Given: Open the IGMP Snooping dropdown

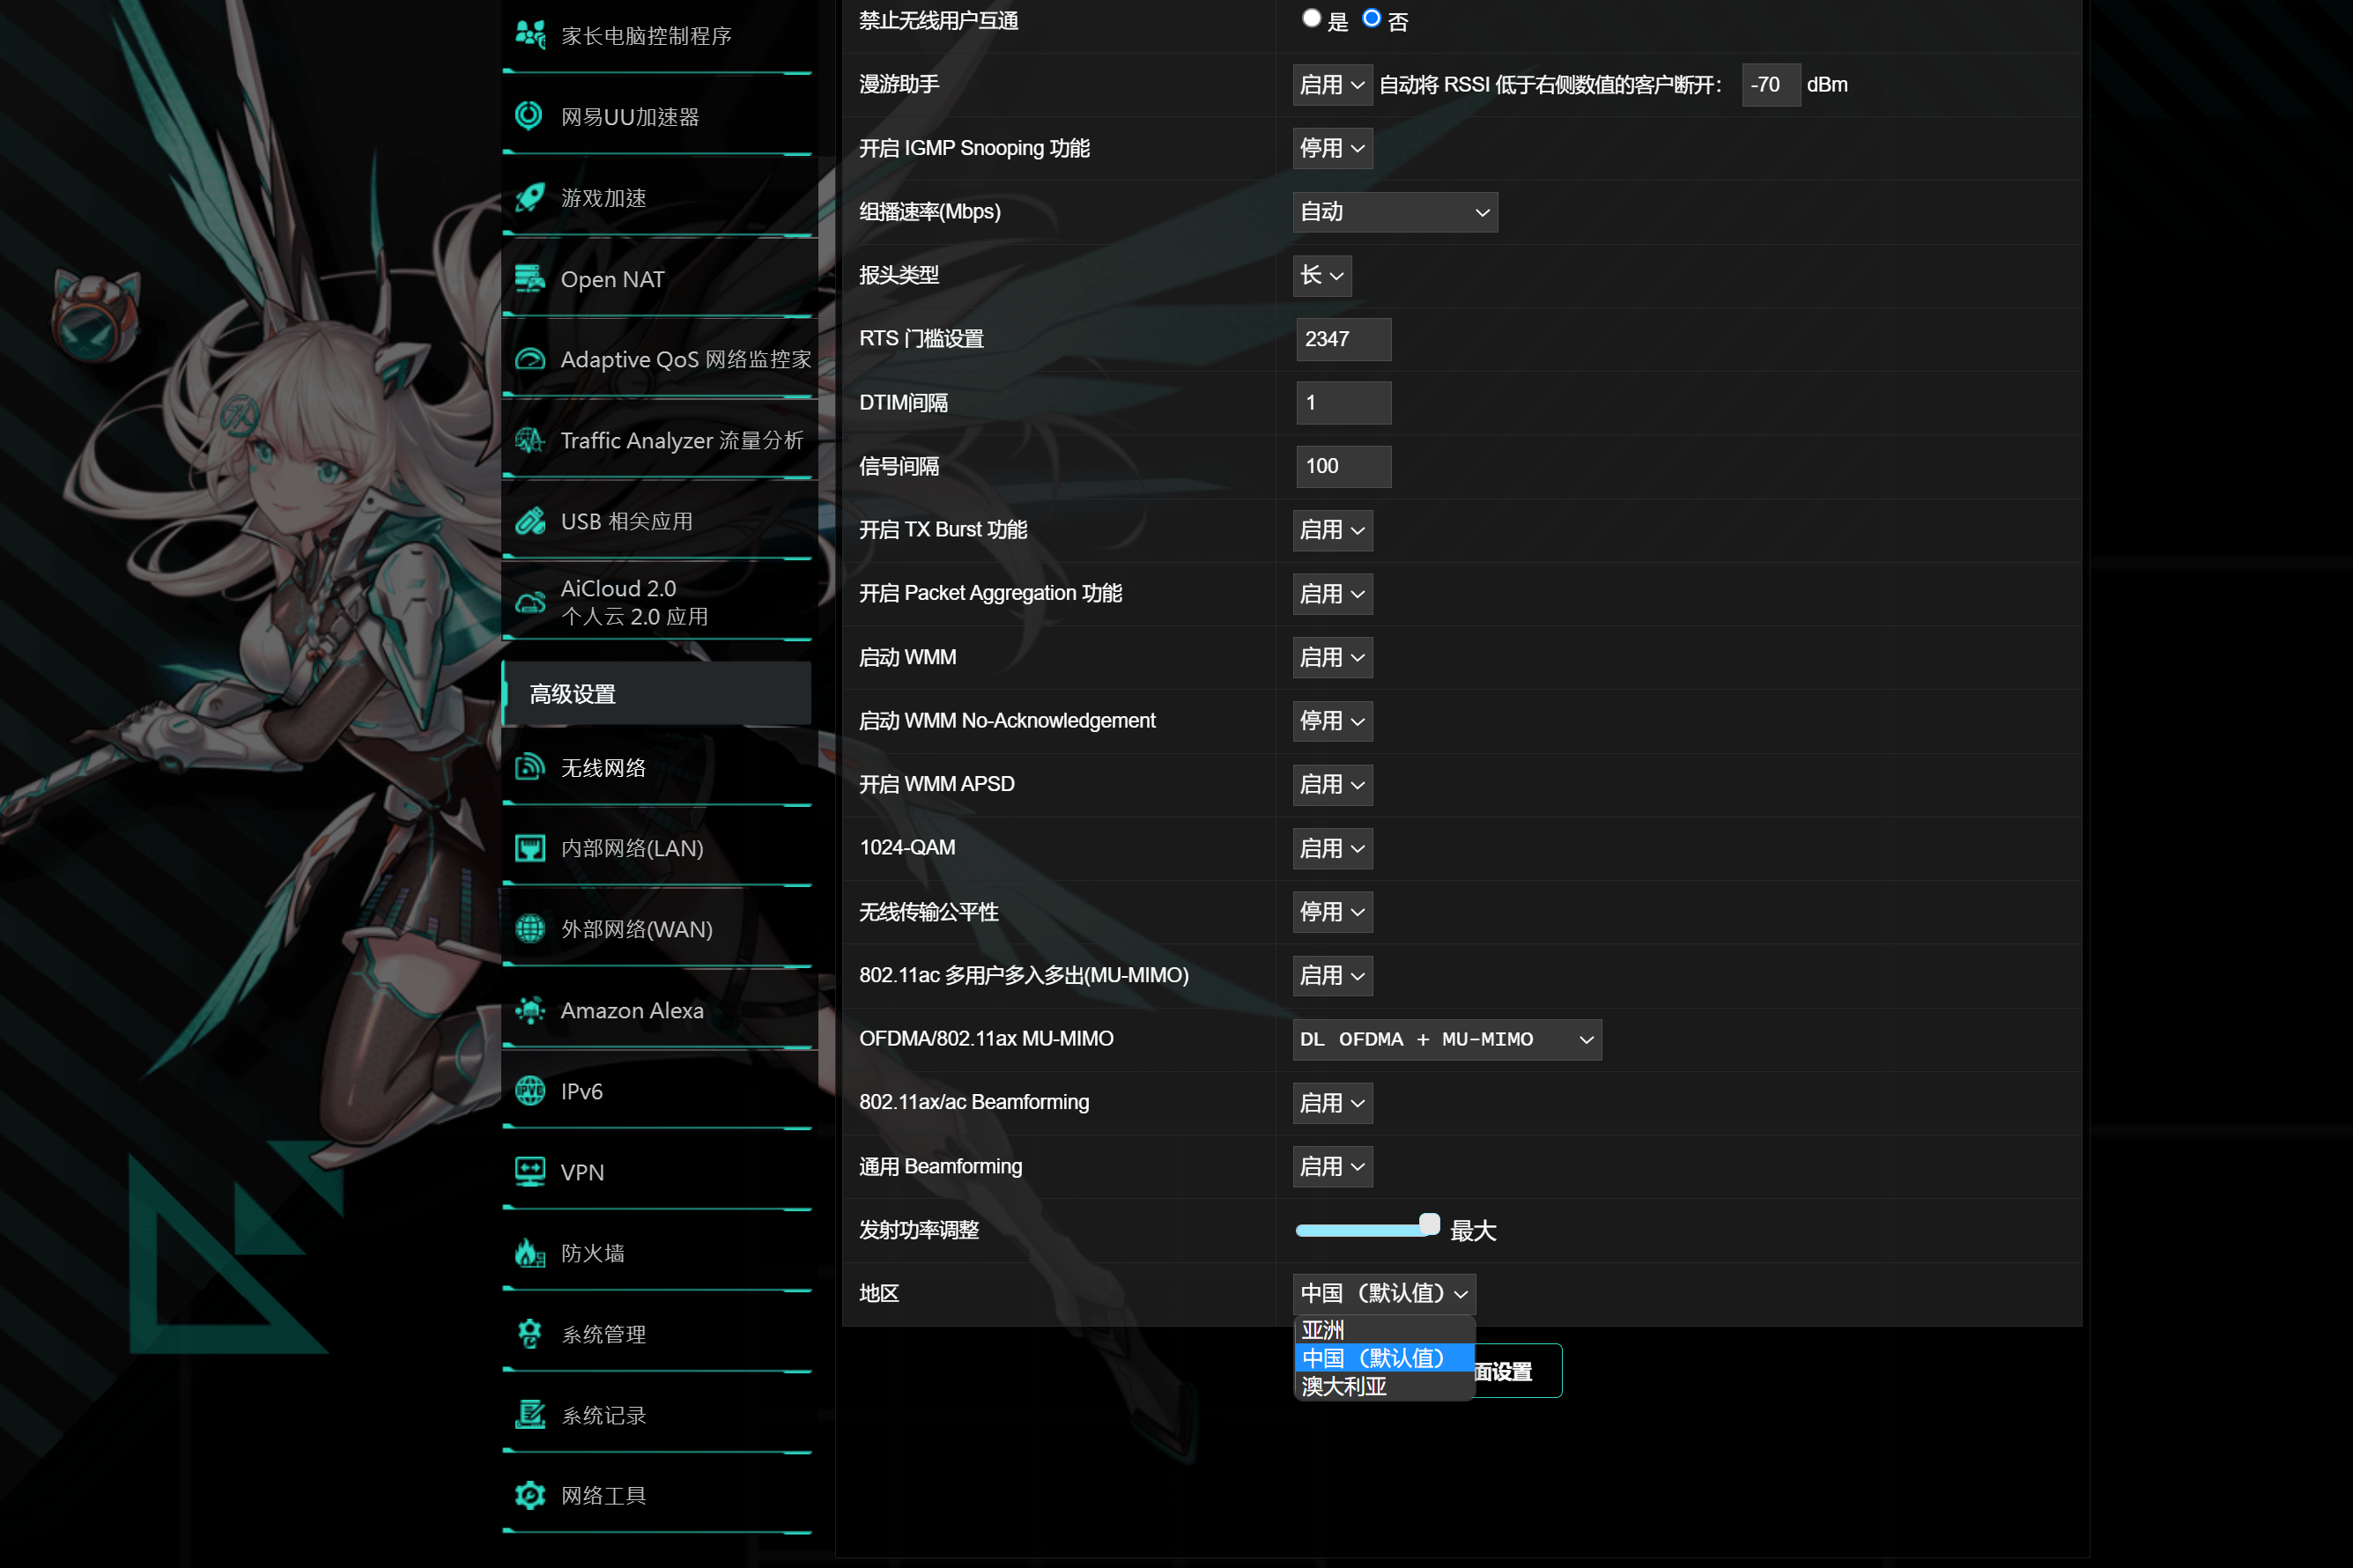Looking at the screenshot, I should [x=1332, y=148].
